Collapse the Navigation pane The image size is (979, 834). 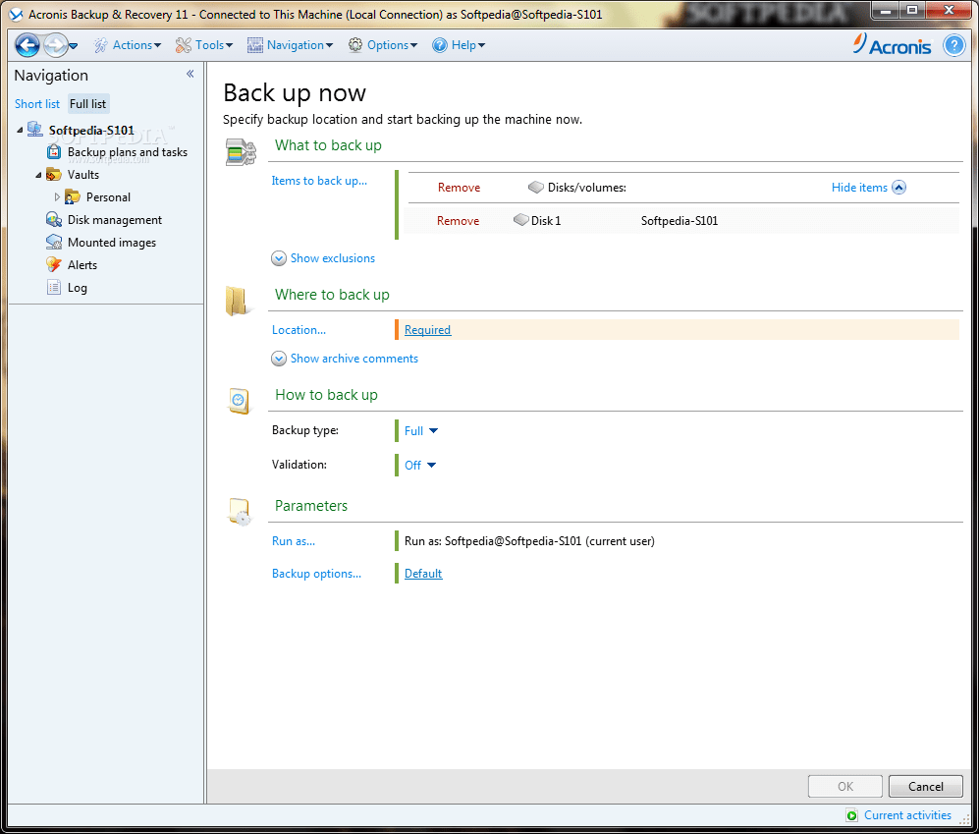click(x=190, y=73)
